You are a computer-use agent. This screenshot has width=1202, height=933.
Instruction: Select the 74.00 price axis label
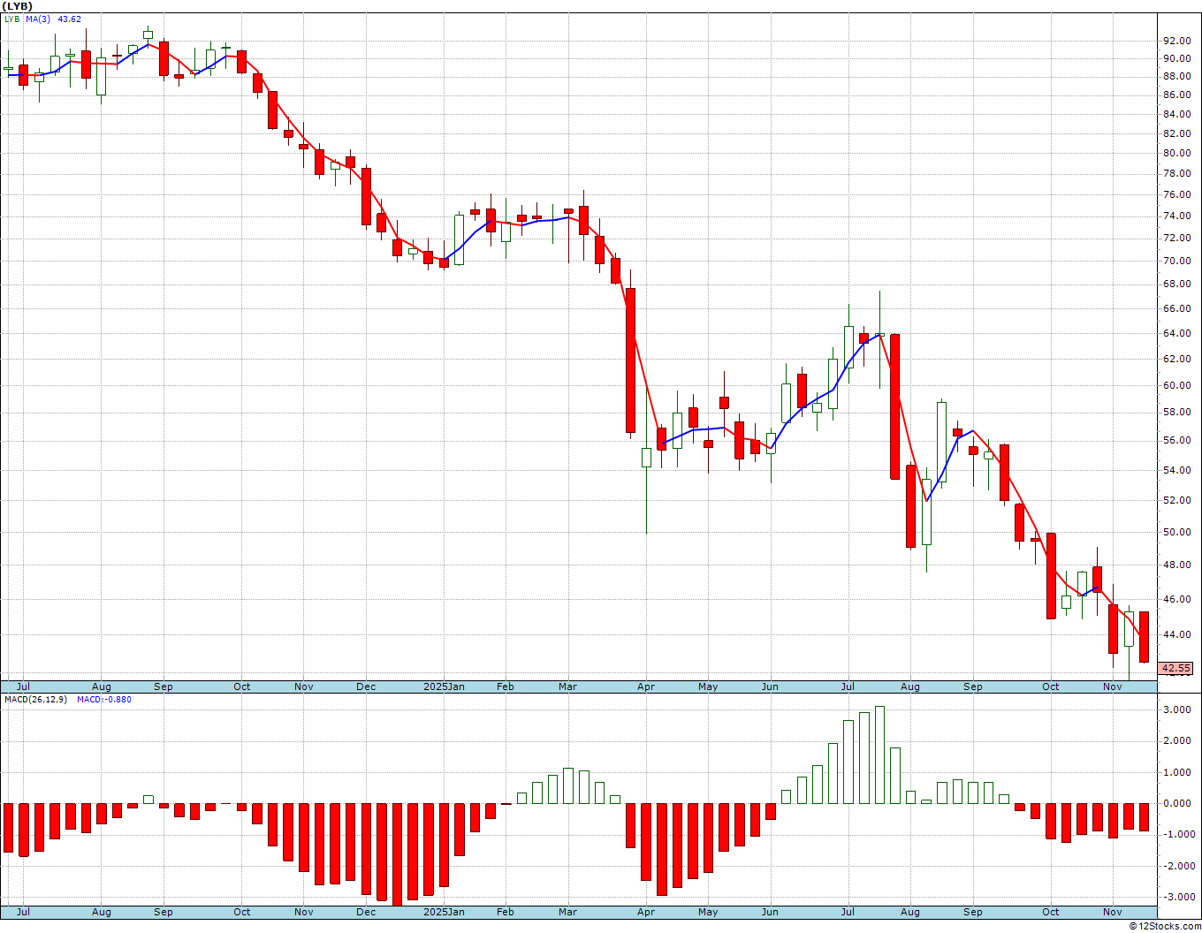pyautogui.click(x=1175, y=216)
